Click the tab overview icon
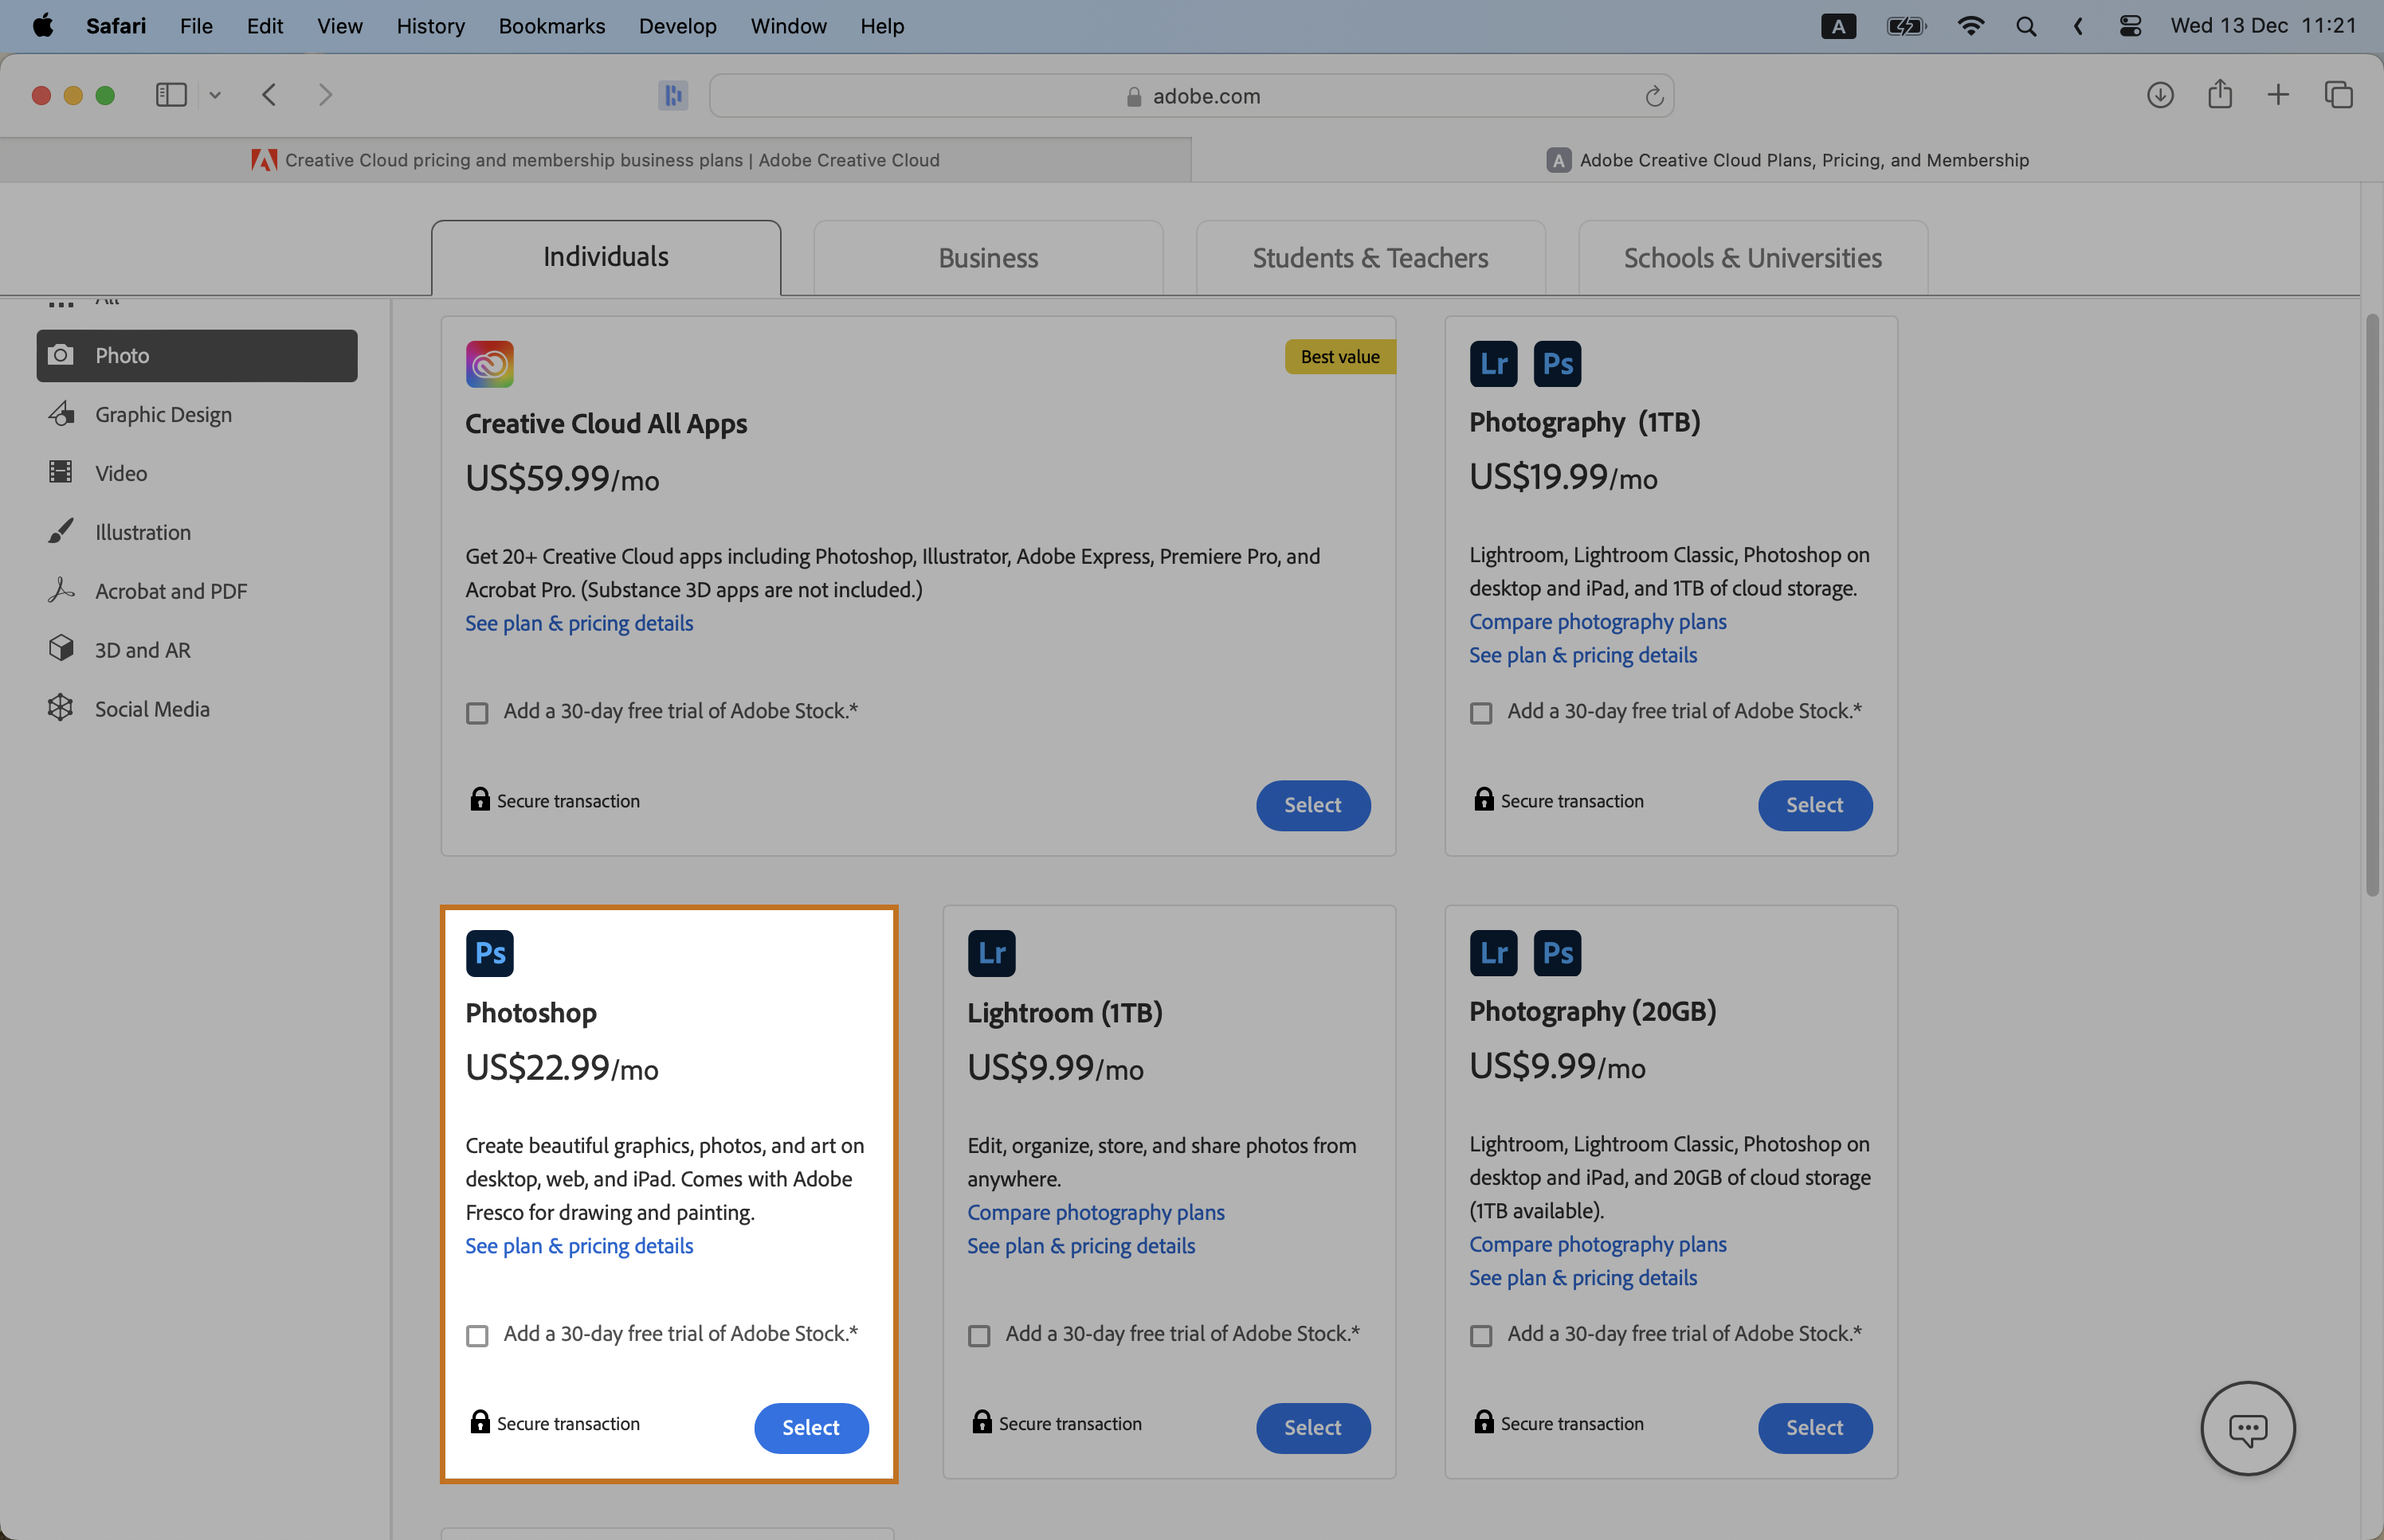The height and width of the screenshot is (1540, 2384). [2338, 95]
